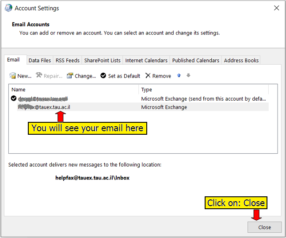Click 'You can add or remove an account' text
The height and width of the screenshot is (238, 286).
tap(119, 33)
